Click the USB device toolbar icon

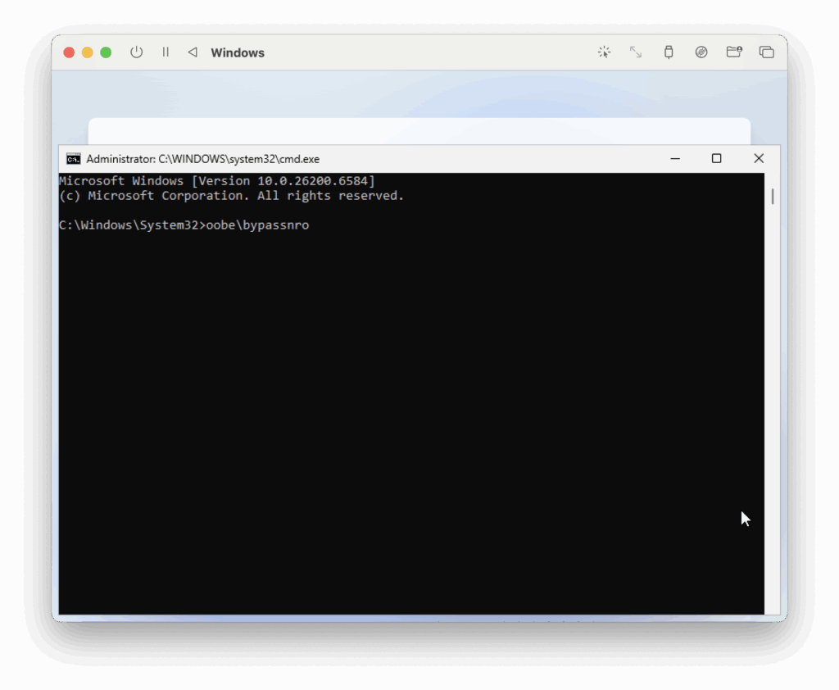(668, 52)
